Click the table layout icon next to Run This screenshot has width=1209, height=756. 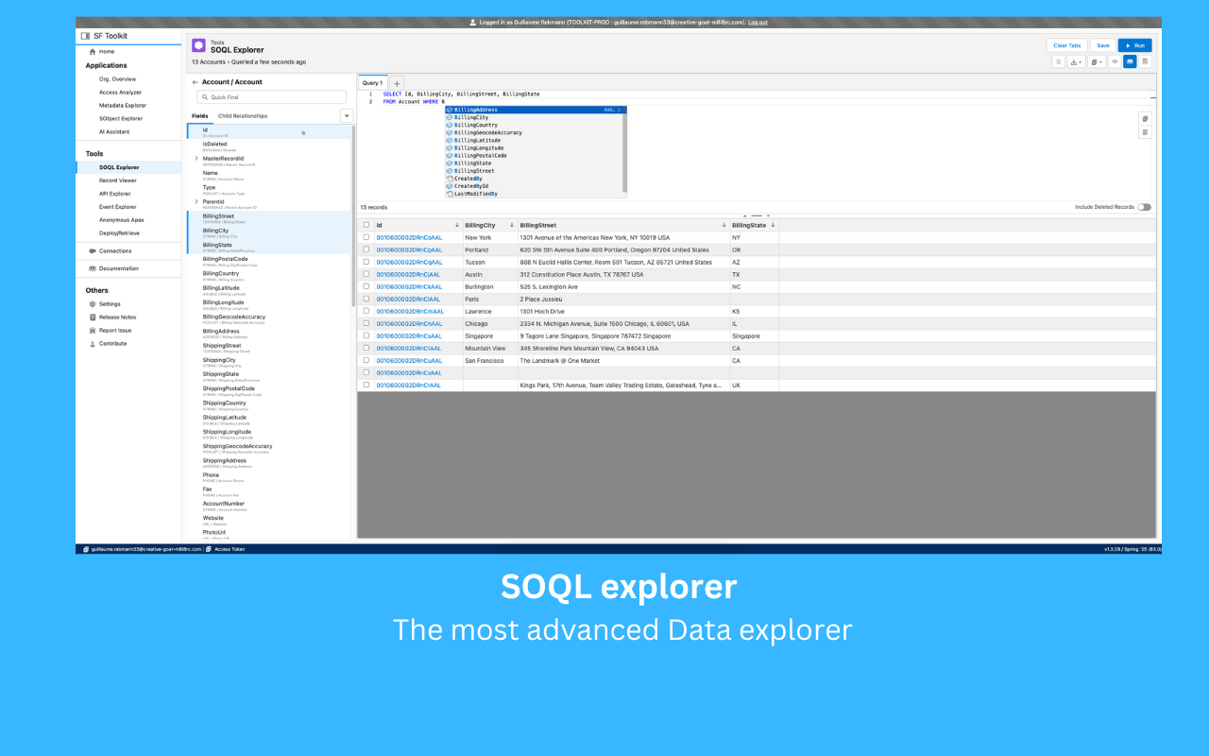tap(1145, 61)
